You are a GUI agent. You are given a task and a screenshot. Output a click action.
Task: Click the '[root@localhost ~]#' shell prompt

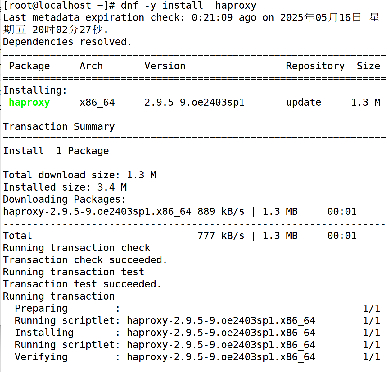click(59, 6)
